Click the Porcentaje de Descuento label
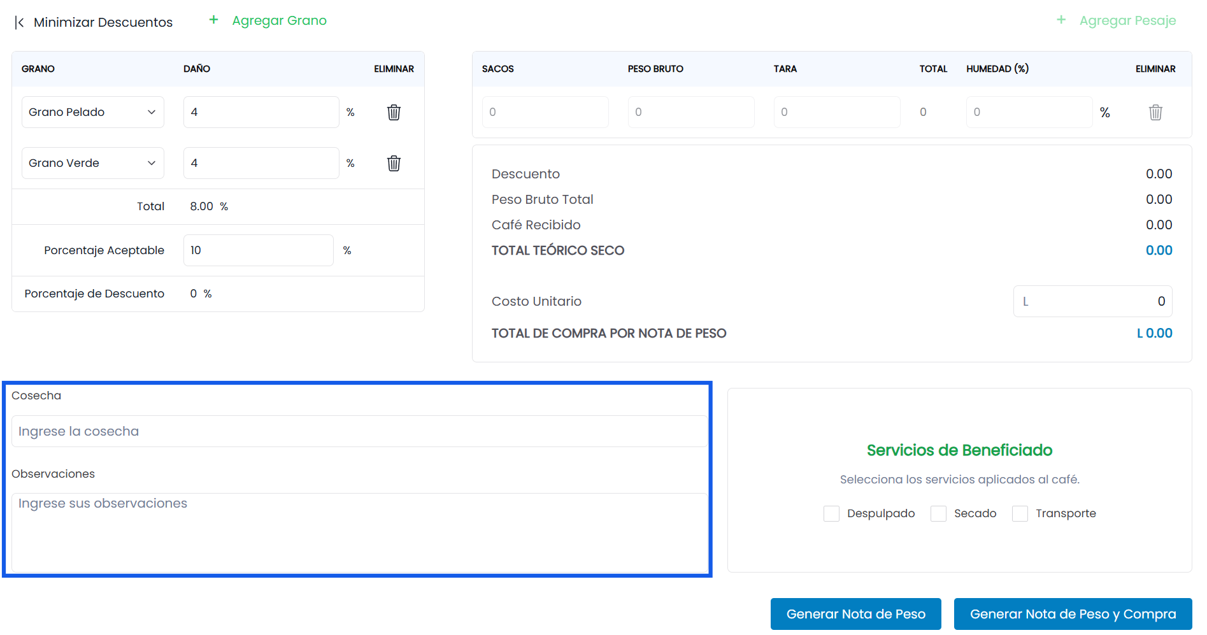 pyautogui.click(x=94, y=294)
